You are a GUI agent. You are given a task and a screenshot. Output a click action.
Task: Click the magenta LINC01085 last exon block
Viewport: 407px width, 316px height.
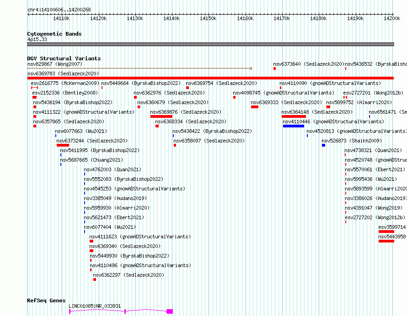click(170, 311)
